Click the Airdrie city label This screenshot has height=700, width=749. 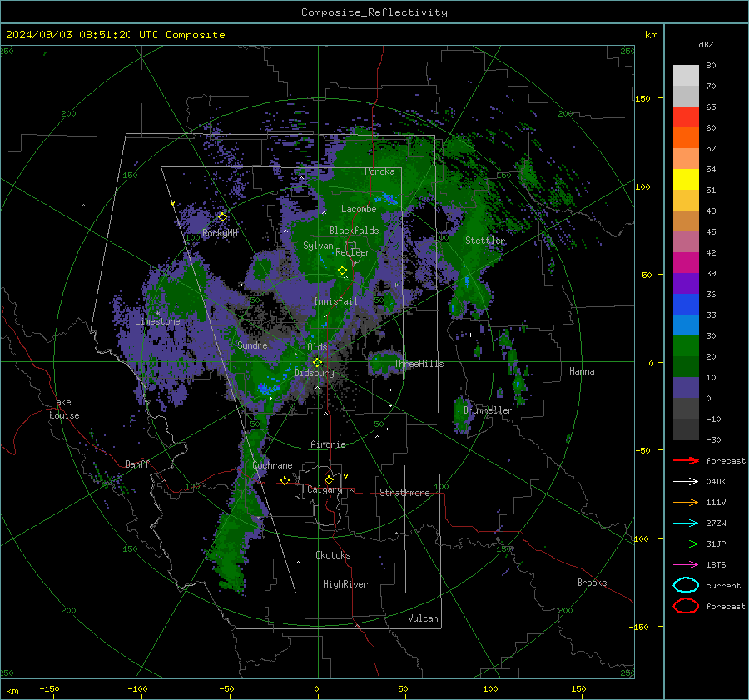point(328,444)
